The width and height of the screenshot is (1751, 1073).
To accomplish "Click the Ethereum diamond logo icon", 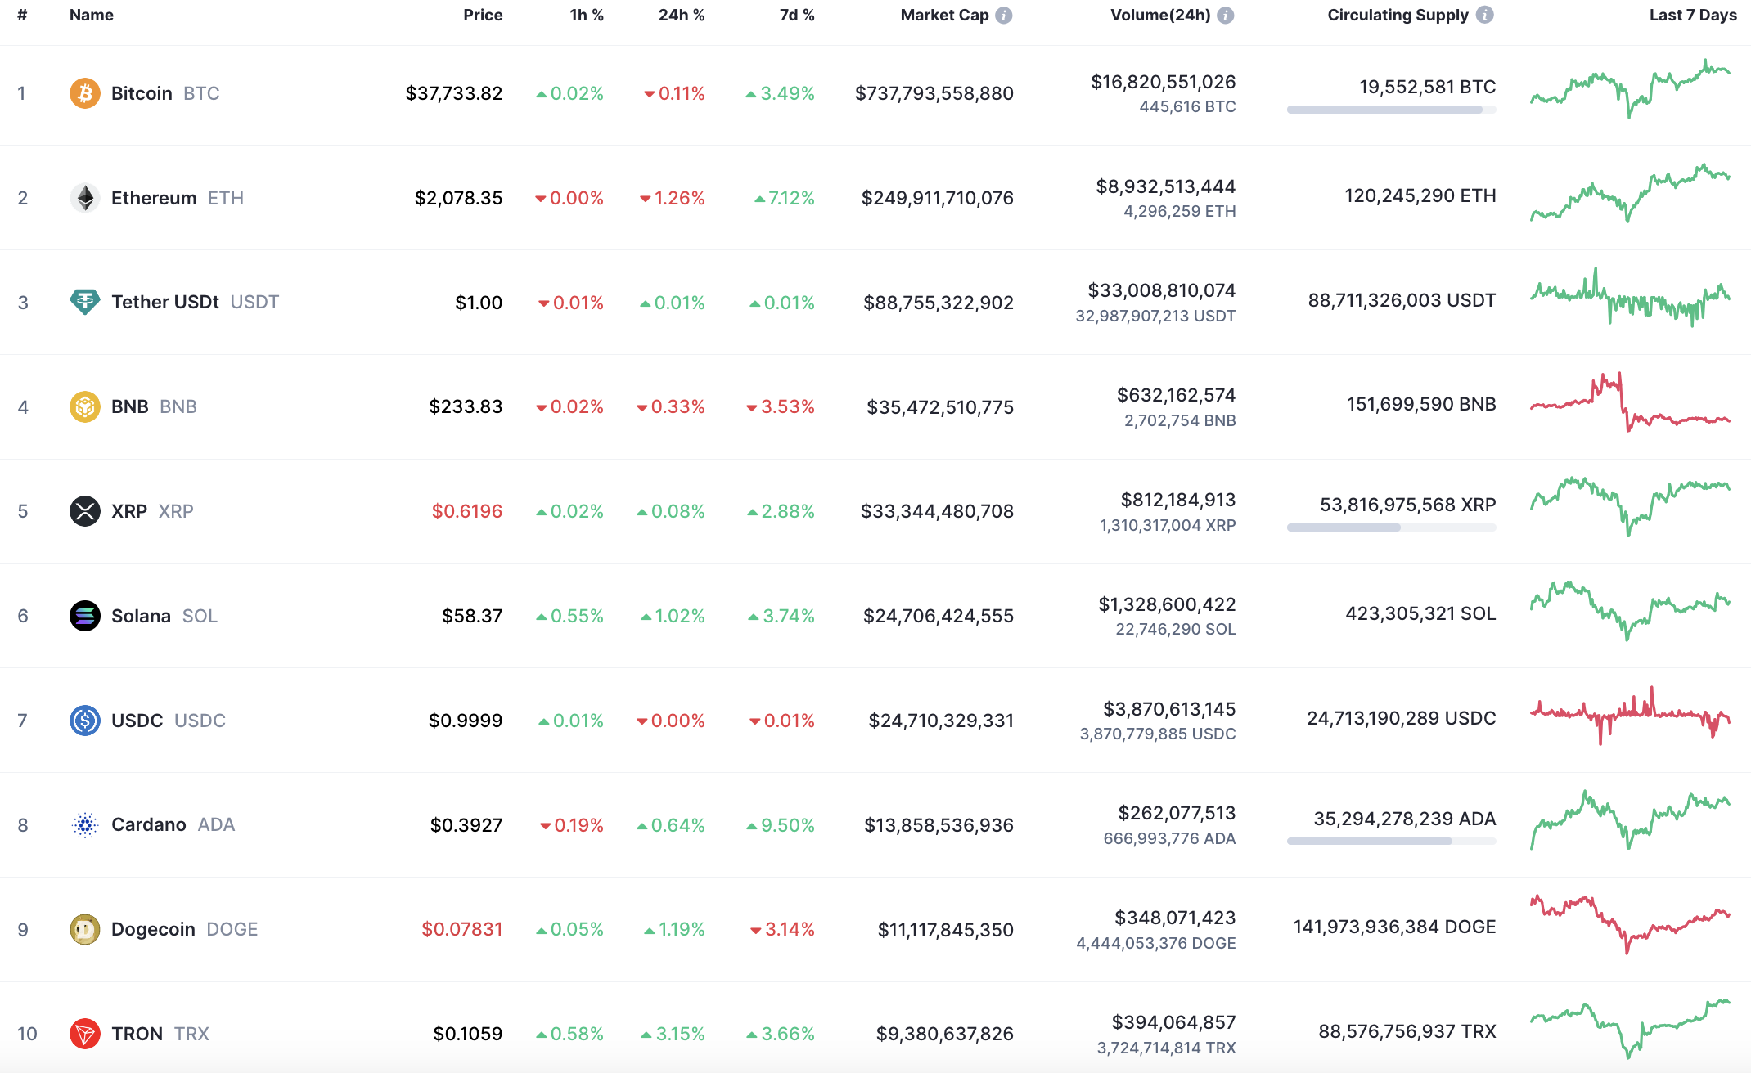I will coord(85,198).
